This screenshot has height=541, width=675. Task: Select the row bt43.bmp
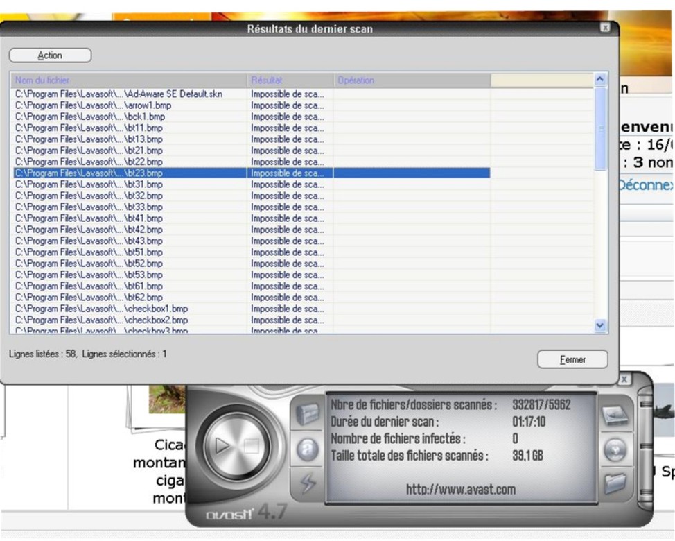252,241
